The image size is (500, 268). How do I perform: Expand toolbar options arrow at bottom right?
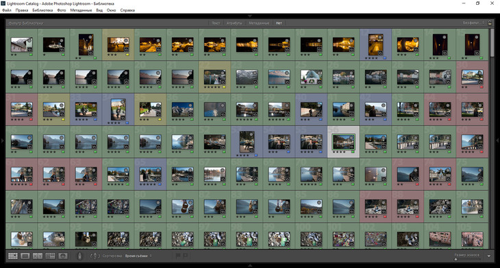(489, 256)
